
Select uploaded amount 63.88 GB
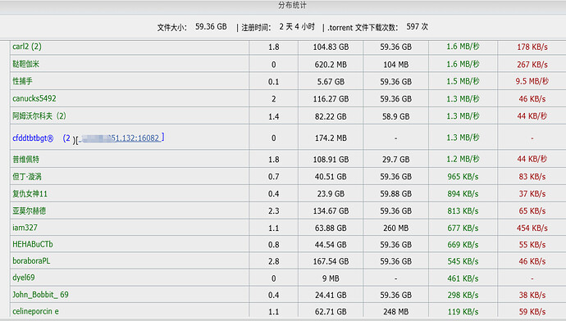pyautogui.click(x=331, y=228)
